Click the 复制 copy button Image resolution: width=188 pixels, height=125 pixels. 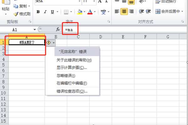[22, 6]
